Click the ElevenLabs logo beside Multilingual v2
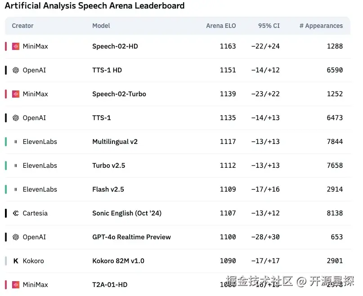The height and width of the screenshot is (296, 363). (16, 142)
